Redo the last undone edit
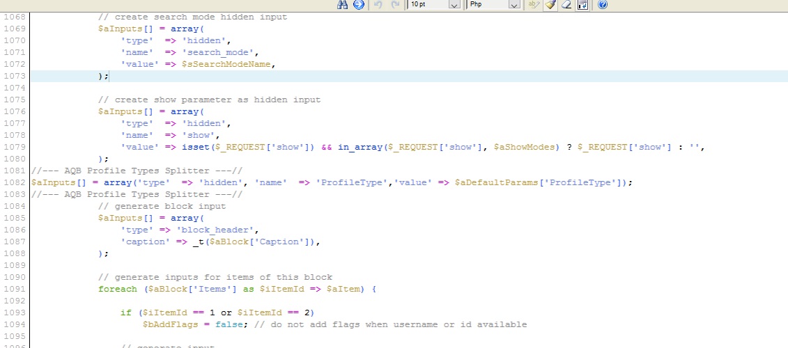 click(x=395, y=5)
